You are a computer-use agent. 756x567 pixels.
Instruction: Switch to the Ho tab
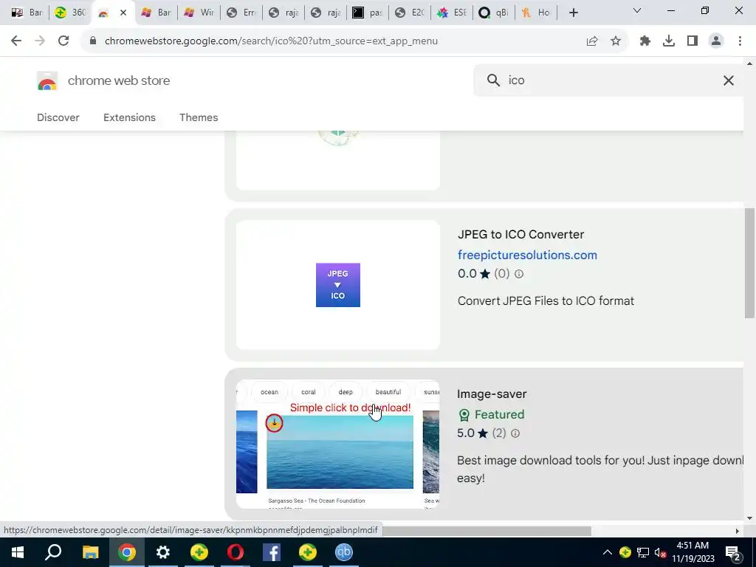[x=536, y=13]
